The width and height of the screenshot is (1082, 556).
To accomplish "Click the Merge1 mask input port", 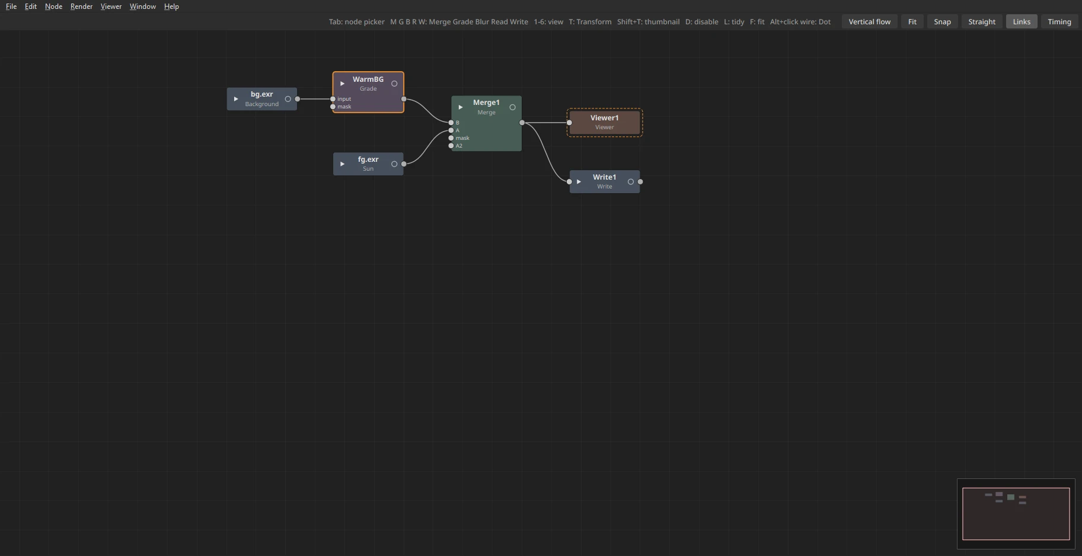I will click(451, 138).
